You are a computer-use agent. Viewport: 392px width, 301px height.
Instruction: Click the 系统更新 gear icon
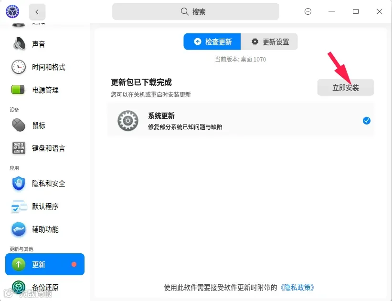[x=128, y=121]
